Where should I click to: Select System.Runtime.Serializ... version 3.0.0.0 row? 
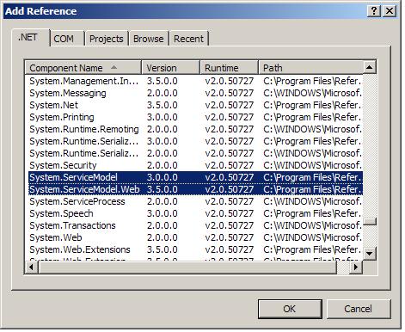pos(195,141)
